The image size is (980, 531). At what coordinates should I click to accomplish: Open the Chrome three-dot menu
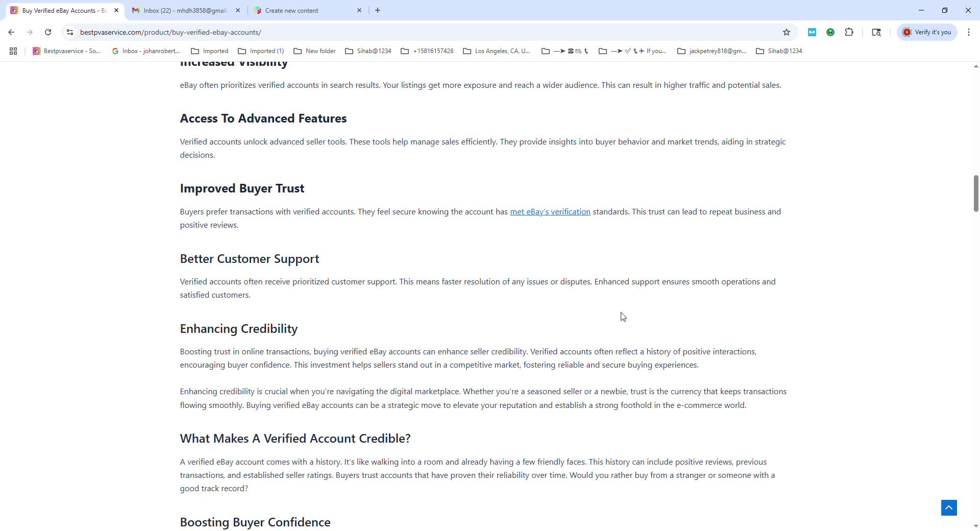969,32
